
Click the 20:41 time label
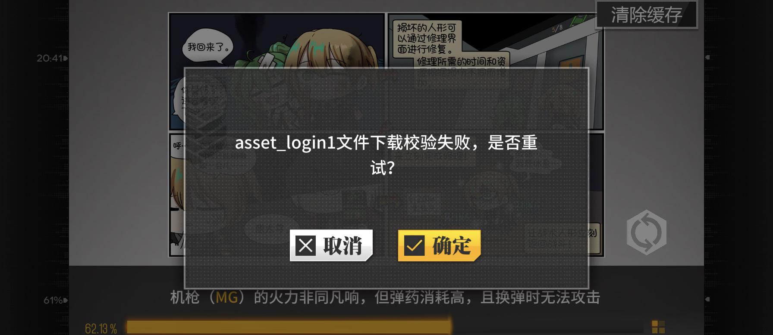pyautogui.click(x=50, y=58)
